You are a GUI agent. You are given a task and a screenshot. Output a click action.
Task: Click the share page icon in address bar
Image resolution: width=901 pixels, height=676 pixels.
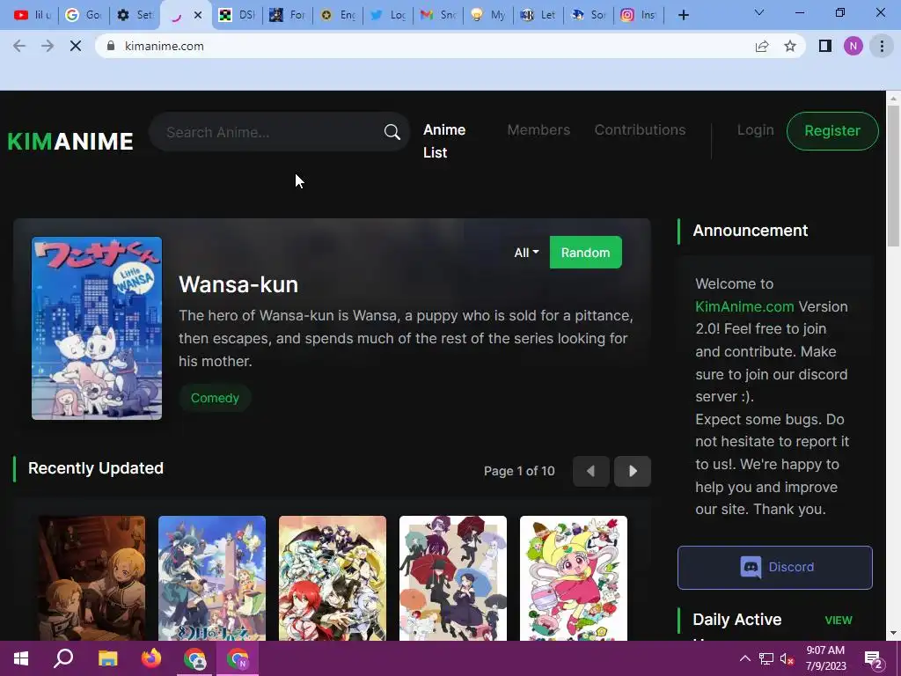point(762,46)
